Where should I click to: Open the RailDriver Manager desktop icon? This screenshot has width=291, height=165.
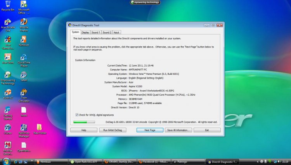[x=24, y=131]
